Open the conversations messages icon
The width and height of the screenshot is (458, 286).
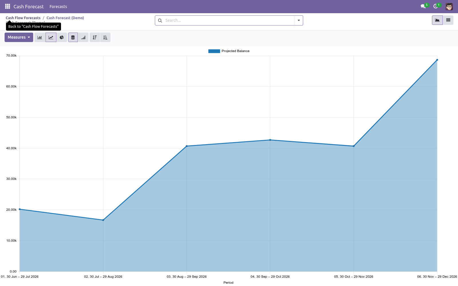coord(423,6)
